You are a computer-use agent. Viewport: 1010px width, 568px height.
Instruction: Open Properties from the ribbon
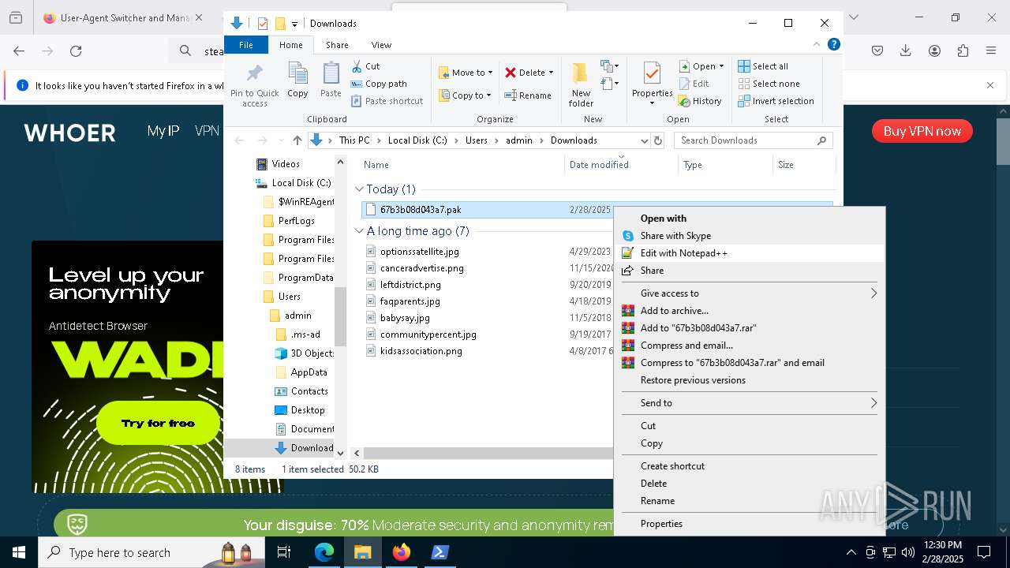(x=652, y=84)
